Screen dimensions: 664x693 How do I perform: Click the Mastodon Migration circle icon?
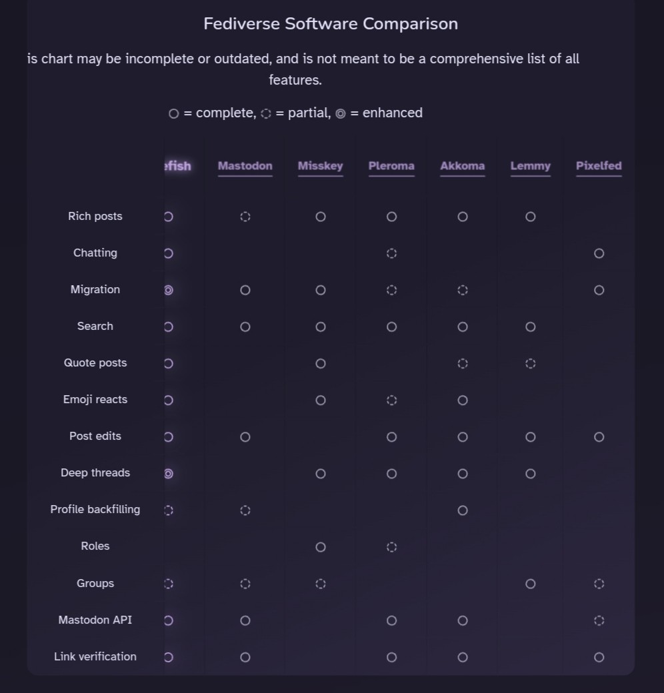click(245, 290)
